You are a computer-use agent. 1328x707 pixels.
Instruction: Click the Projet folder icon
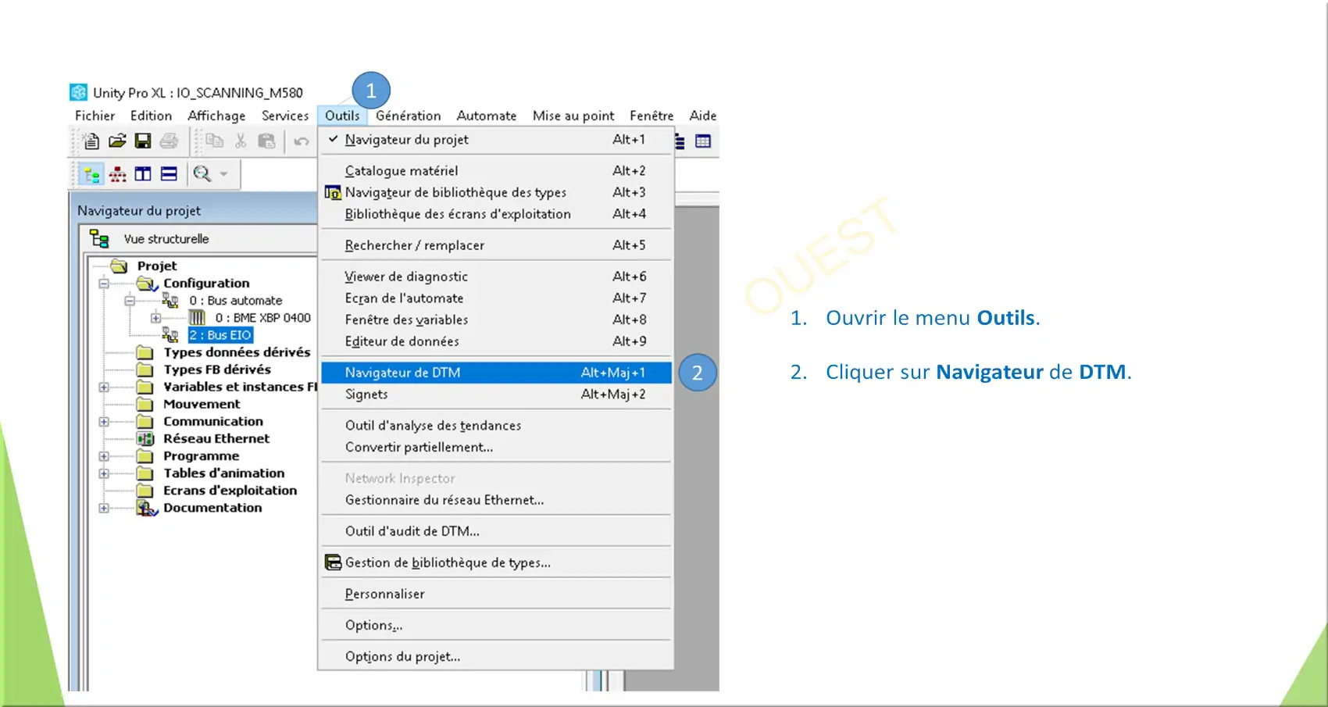point(120,266)
